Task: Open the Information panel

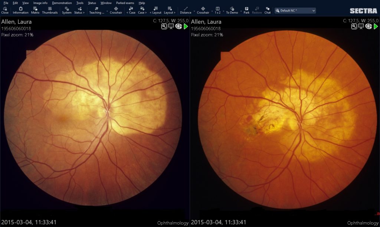Action: coord(20,10)
